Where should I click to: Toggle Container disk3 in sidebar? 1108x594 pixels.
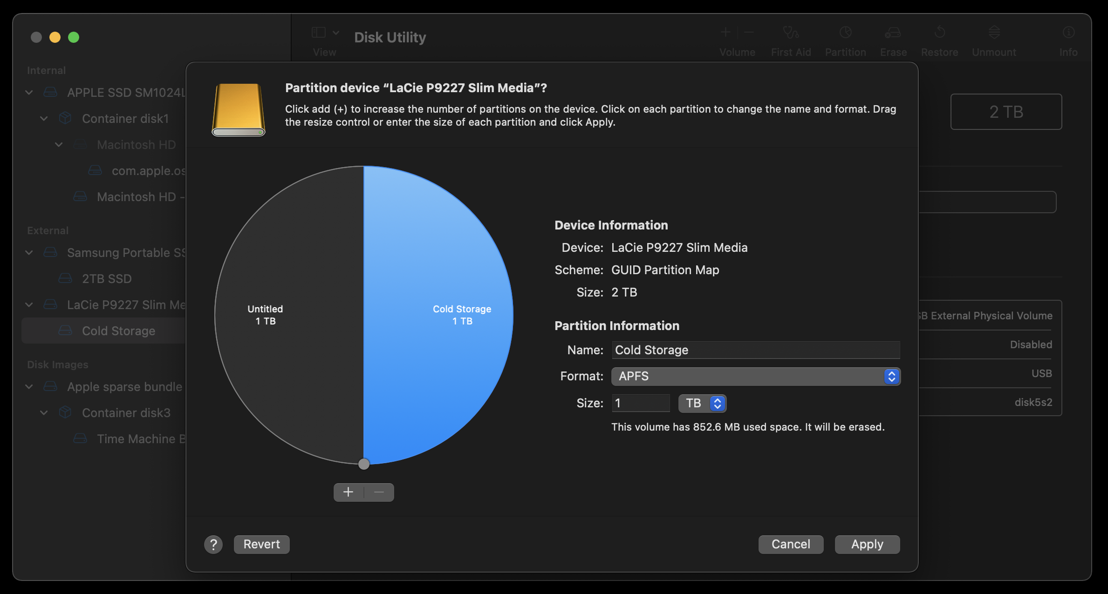click(44, 412)
